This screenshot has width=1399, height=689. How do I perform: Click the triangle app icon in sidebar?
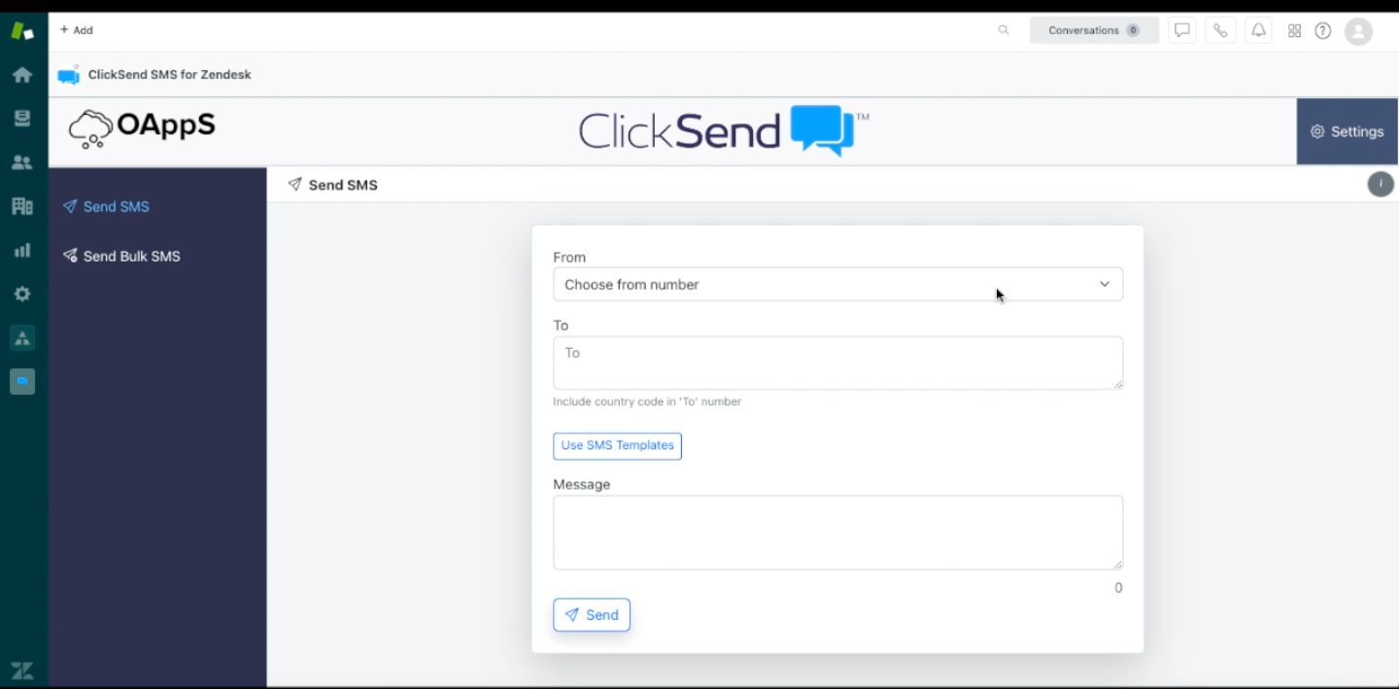(x=22, y=337)
